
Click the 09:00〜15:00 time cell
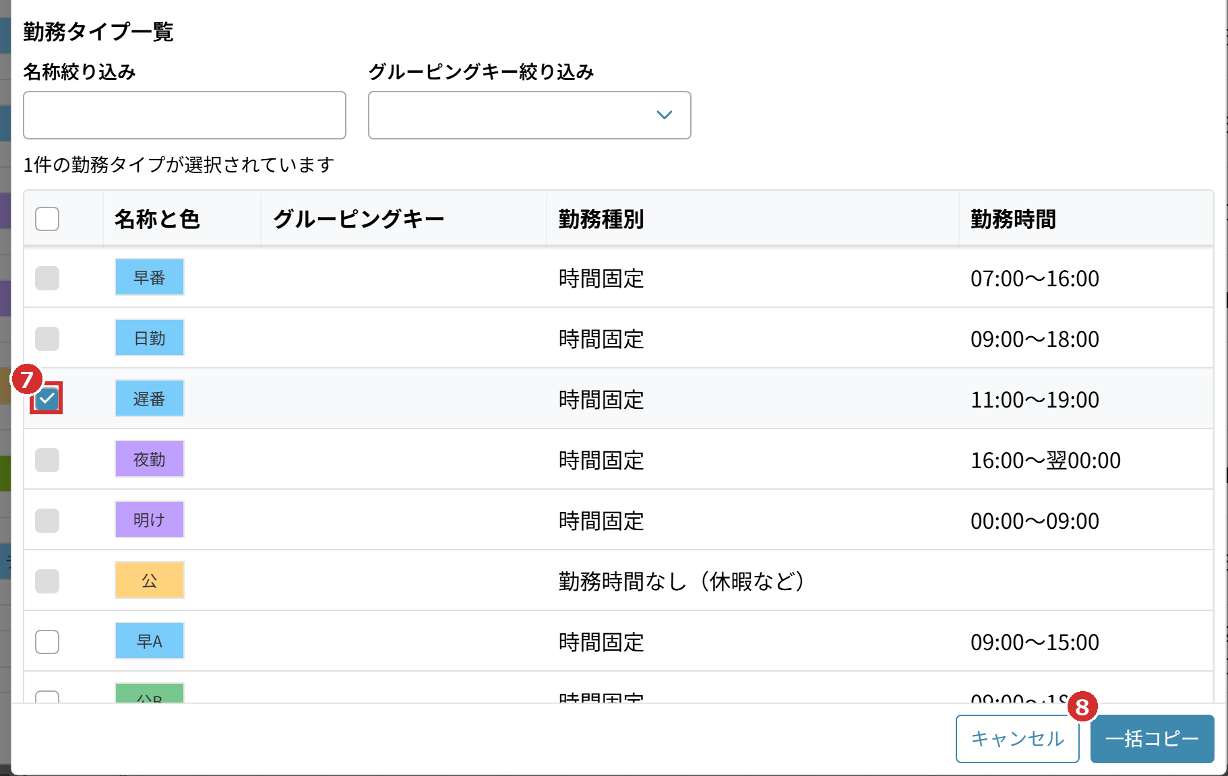coord(1035,642)
